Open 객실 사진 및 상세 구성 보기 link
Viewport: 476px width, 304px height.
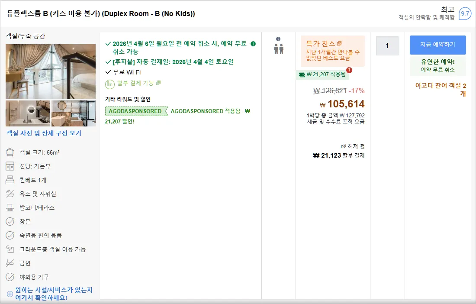pyautogui.click(x=44, y=133)
